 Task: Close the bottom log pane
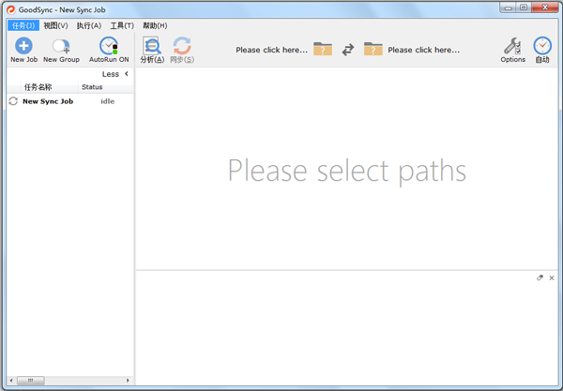point(552,278)
